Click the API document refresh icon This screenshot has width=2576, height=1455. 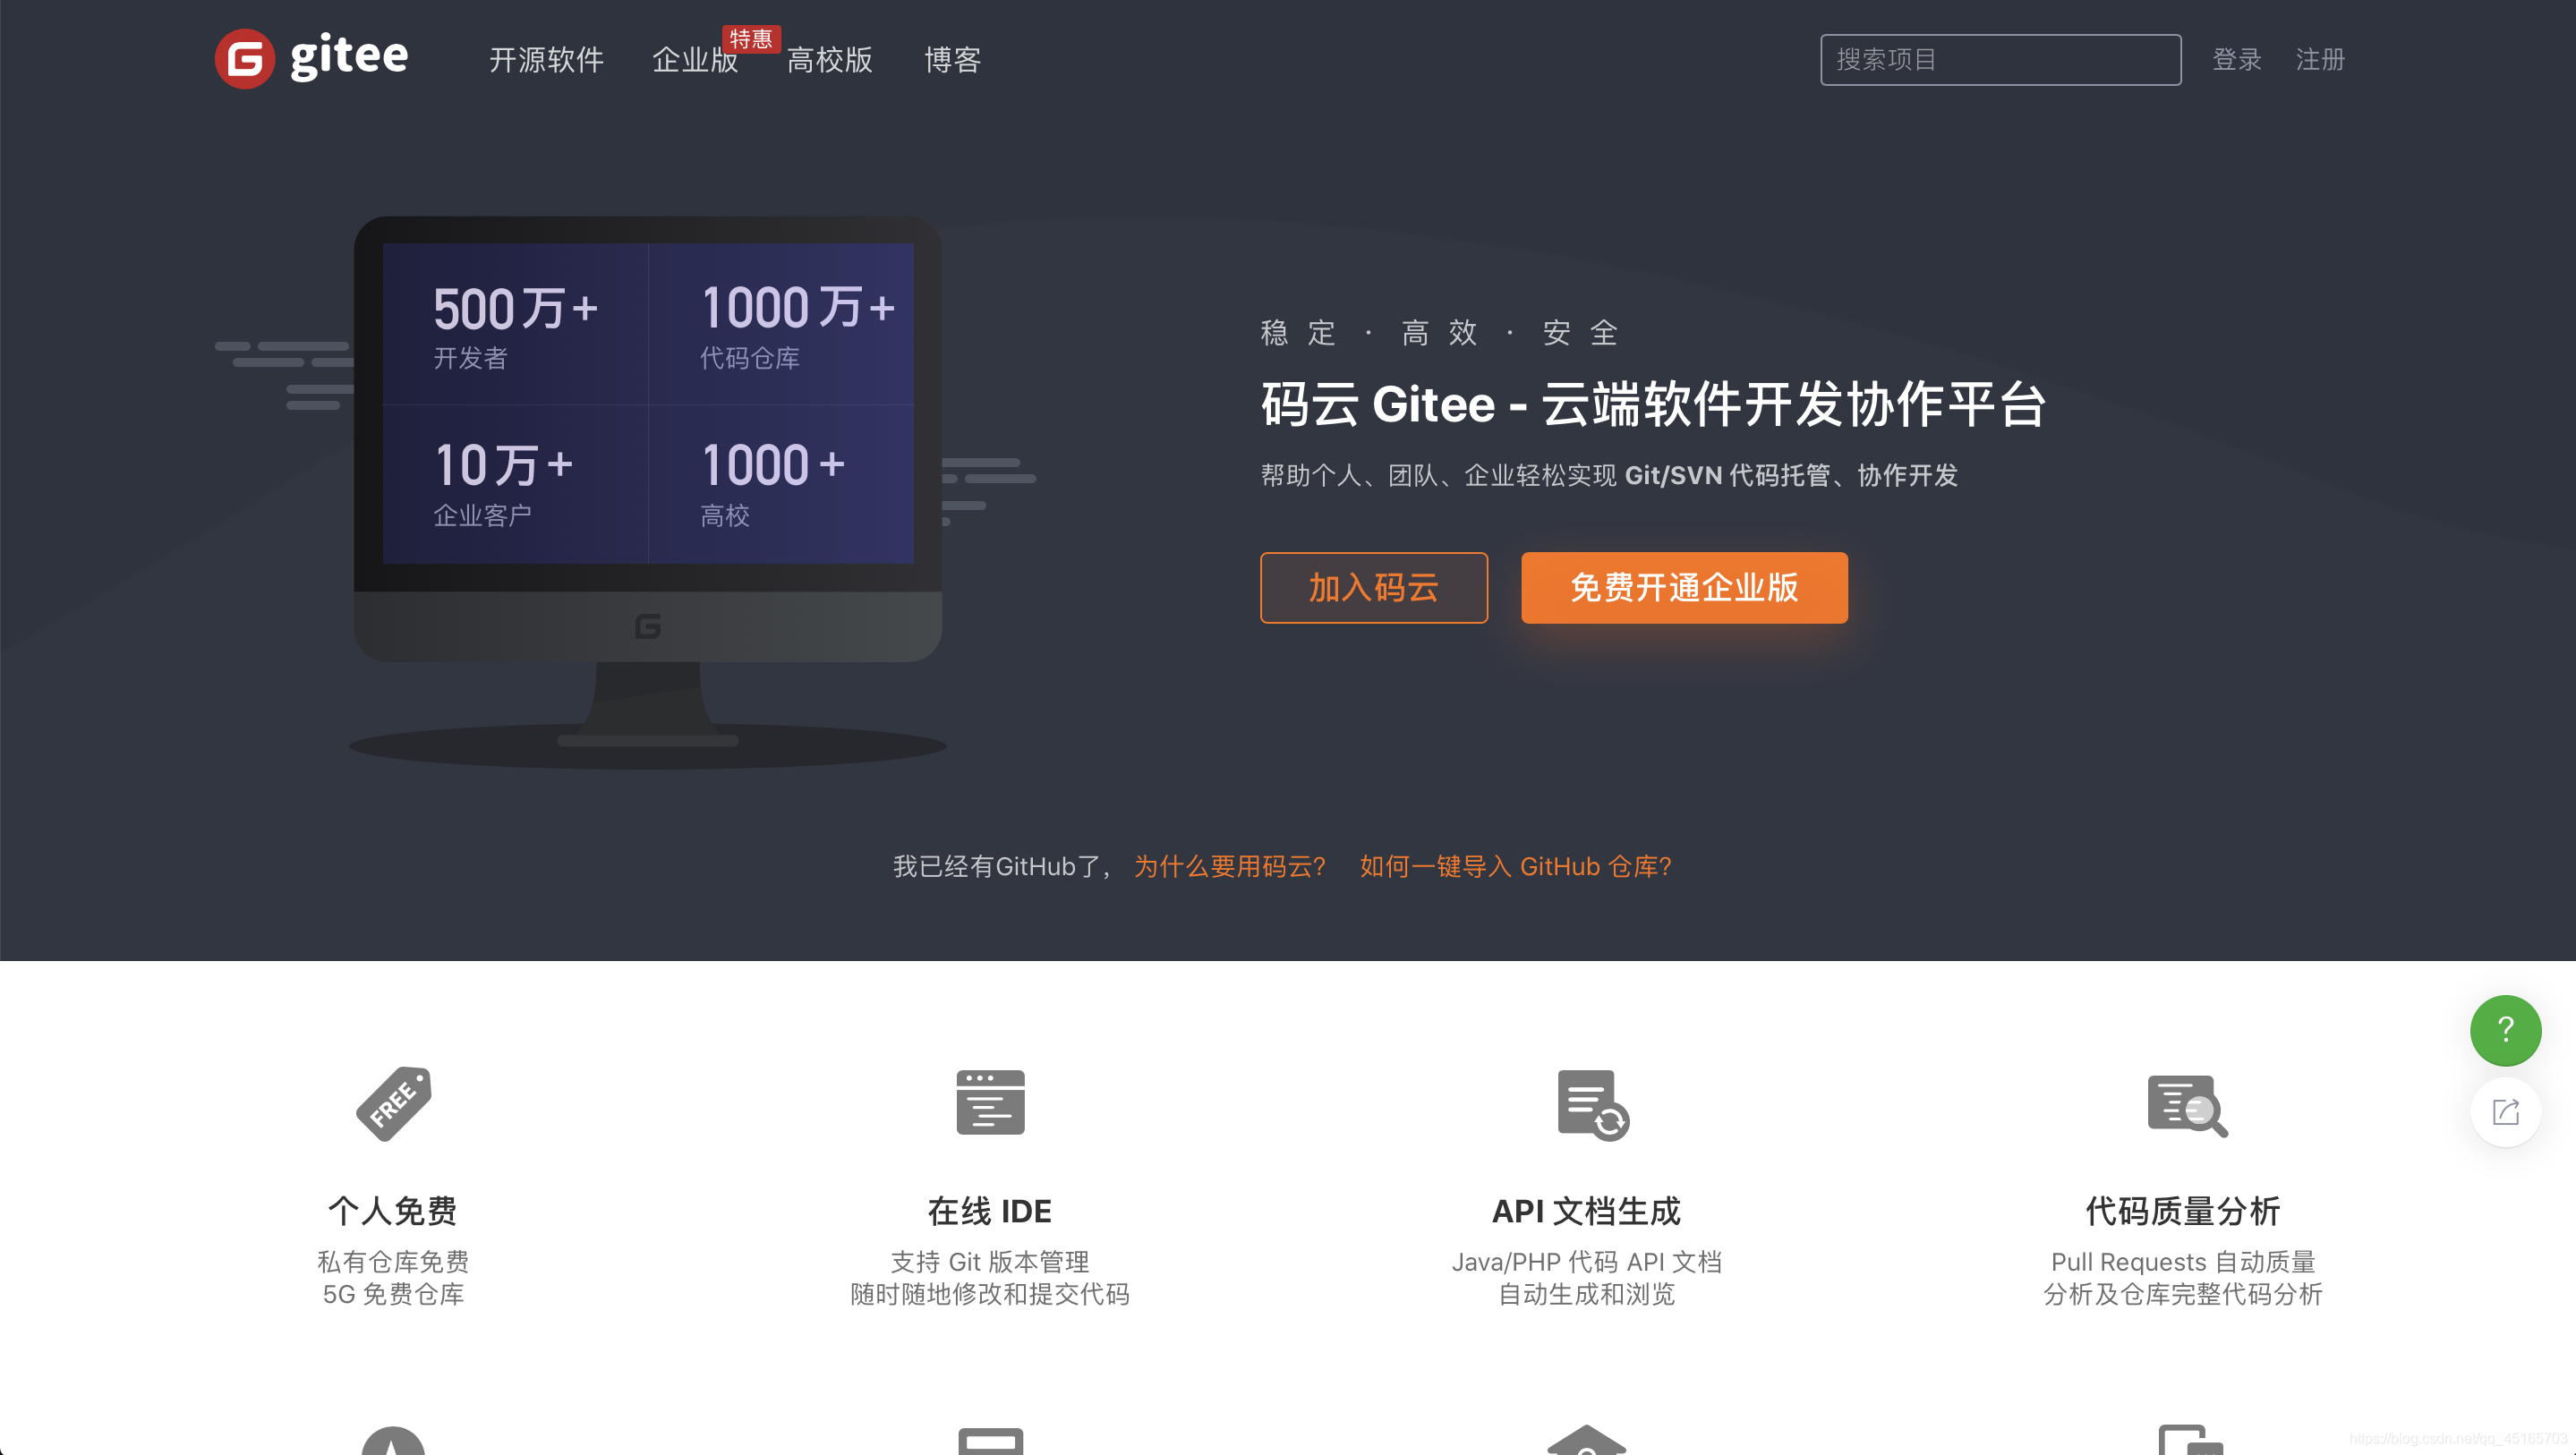click(1593, 1104)
